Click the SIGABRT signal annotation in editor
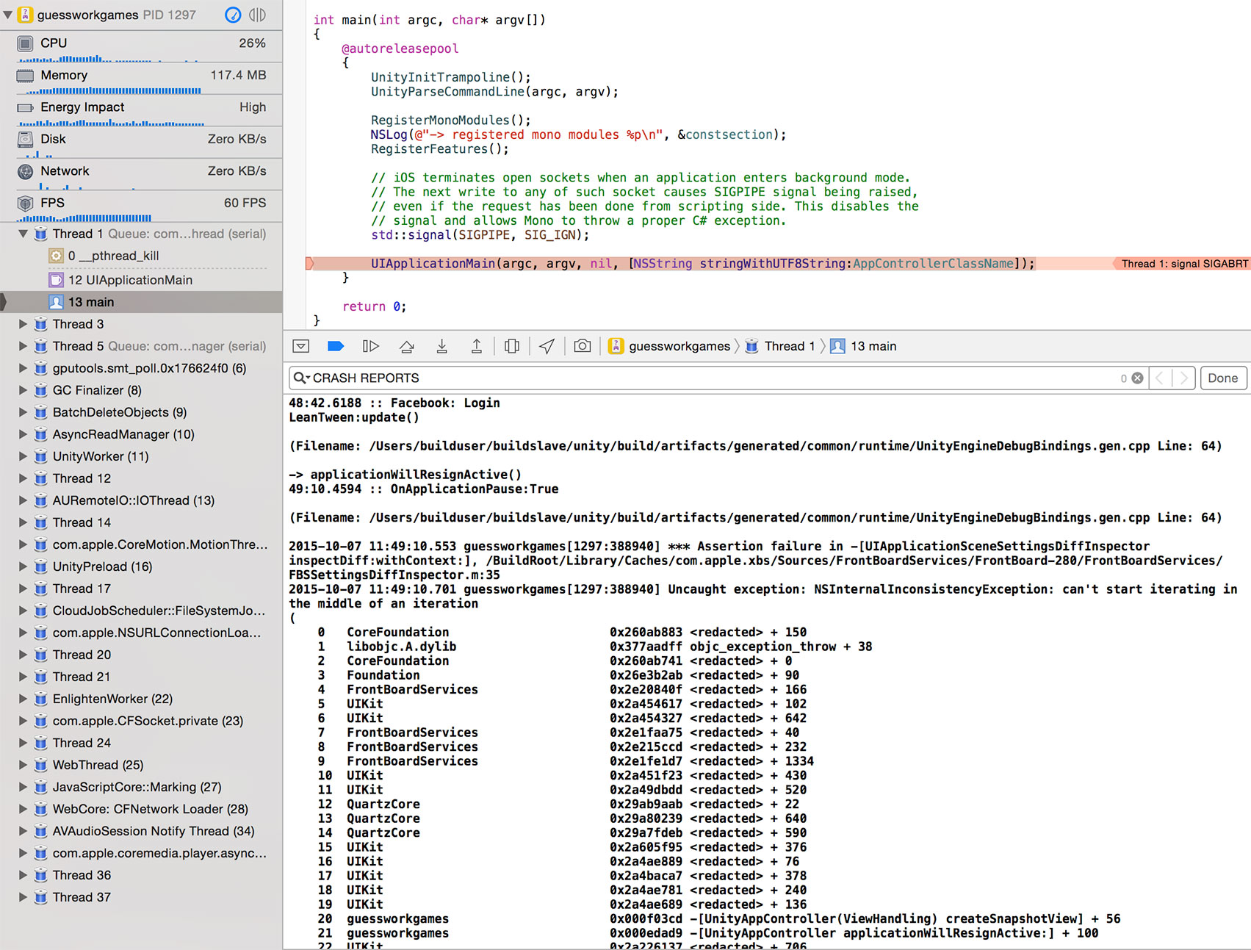This screenshot has width=1251, height=950. pyautogui.click(x=1182, y=264)
